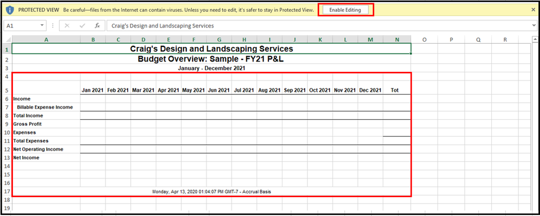Click inside the formula bar text
The width and height of the screenshot is (540, 216).
[162, 25]
